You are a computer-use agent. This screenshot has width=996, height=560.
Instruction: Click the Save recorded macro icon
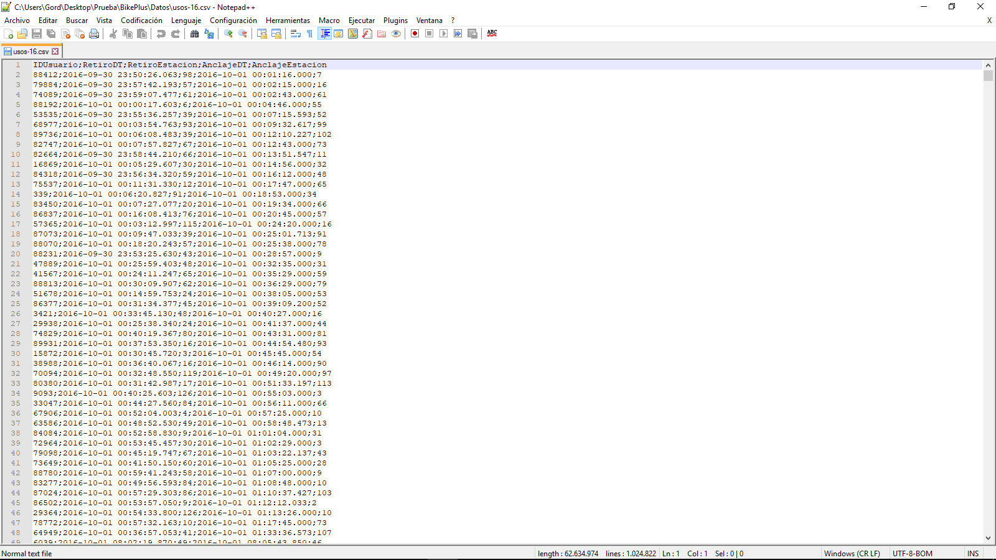[x=472, y=34]
